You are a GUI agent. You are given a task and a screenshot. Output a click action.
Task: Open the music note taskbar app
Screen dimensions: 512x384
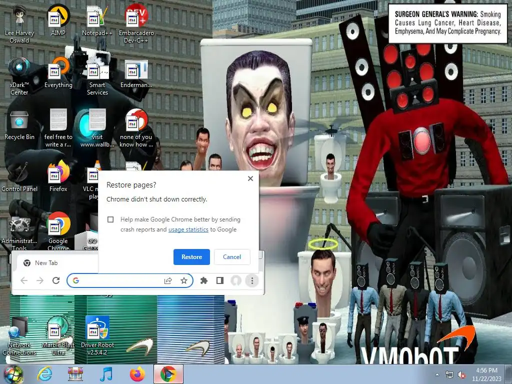(106, 374)
